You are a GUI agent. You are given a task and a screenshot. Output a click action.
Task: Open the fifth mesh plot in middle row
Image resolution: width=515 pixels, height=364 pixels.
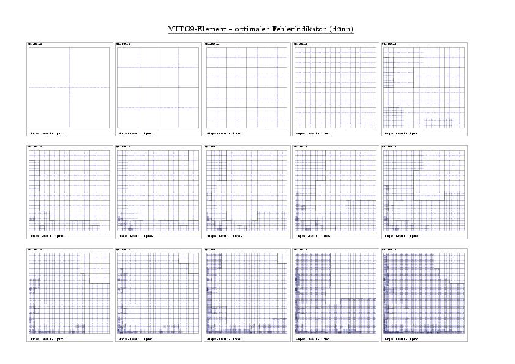[424, 191]
